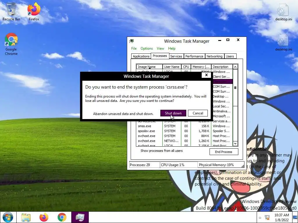The image size is (298, 223).
Task: Open the Recycle Bin desktop icon
Action: [x=11, y=12]
